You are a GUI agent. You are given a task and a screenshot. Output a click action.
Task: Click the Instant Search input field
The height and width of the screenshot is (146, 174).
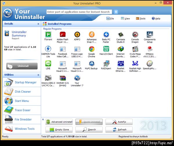pos(79,12)
